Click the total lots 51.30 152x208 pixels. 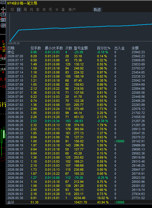tap(34, 202)
